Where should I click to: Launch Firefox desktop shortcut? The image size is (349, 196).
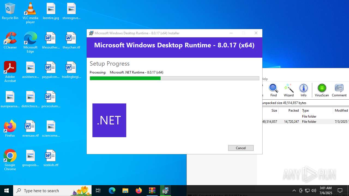tap(10, 129)
